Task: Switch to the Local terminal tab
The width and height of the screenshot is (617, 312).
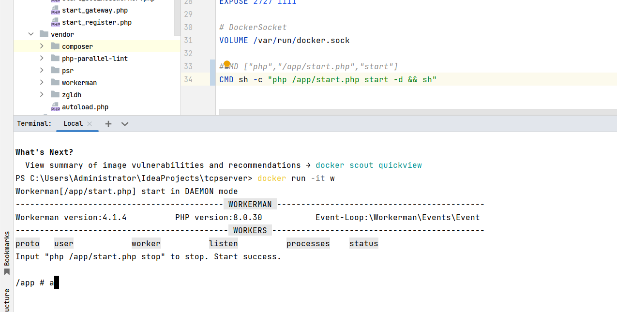Action: pos(73,123)
